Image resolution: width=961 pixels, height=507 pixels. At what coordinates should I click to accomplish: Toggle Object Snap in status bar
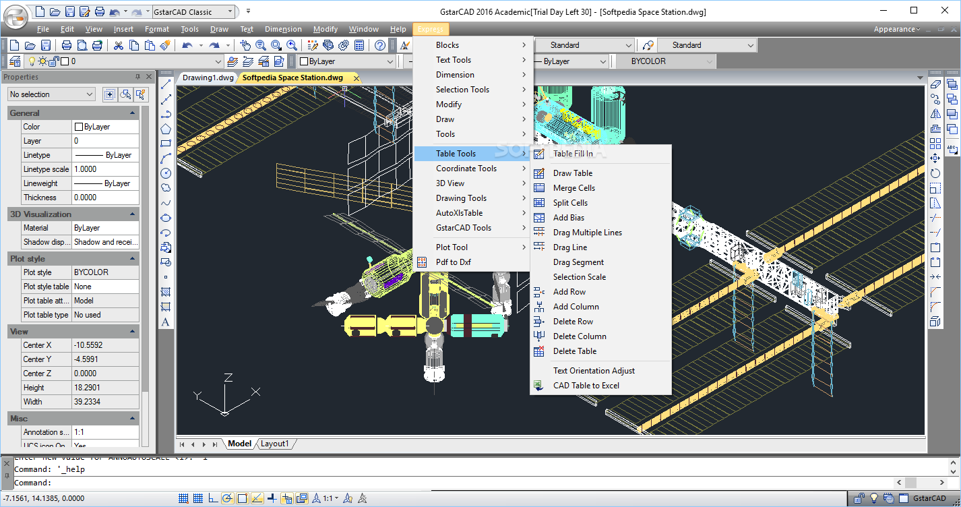click(x=242, y=499)
